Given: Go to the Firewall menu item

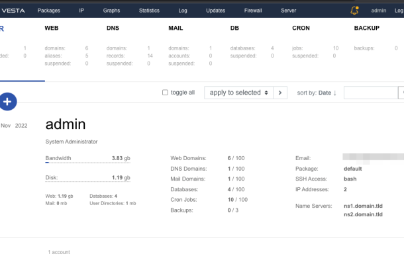Looking at the screenshot, I should coord(253,11).
